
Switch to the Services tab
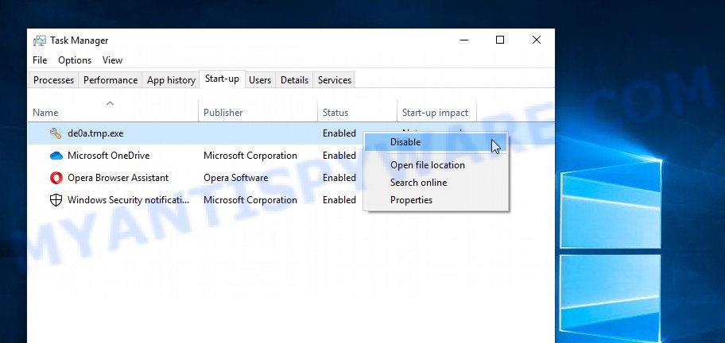click(x=335, y=80)
